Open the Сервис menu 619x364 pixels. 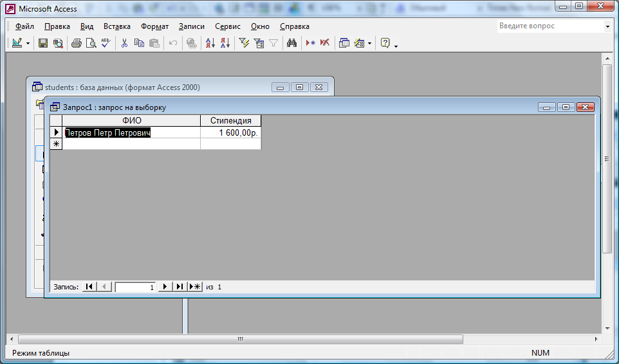(228, 26)
